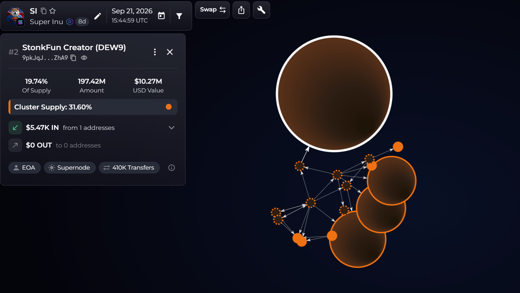Click the Cluster Supply orange color dot
Image resolution: width=520 pixels, height=293 pixels.
click(169, 107)
